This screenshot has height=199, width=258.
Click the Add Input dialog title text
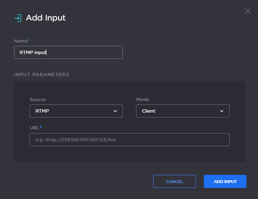coord(46,18)
